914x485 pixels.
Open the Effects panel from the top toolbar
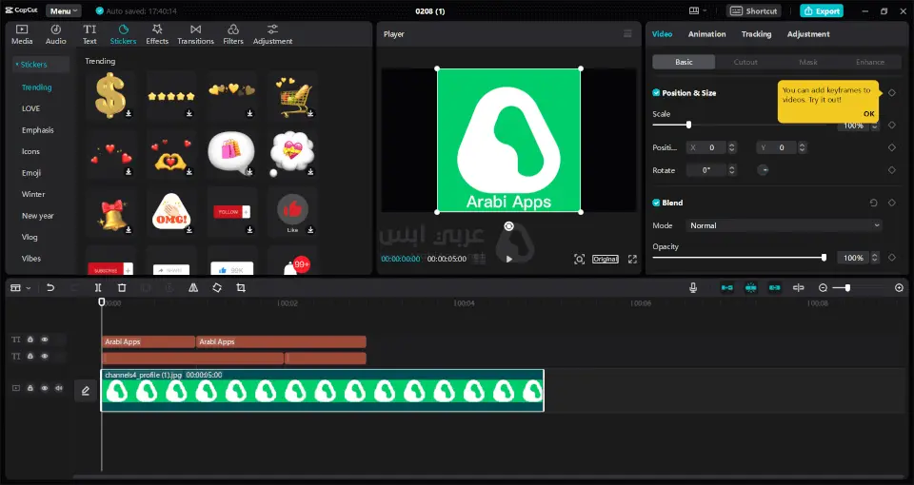(x=157, y=34)
